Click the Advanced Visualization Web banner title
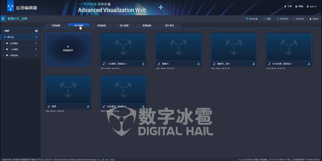Viewport: 322px width, 161px height. coord(112,10)
